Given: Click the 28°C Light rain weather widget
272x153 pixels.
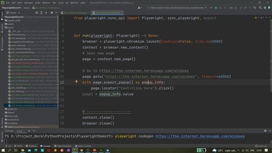Looking at the screenshot, I should coord(224,150).
